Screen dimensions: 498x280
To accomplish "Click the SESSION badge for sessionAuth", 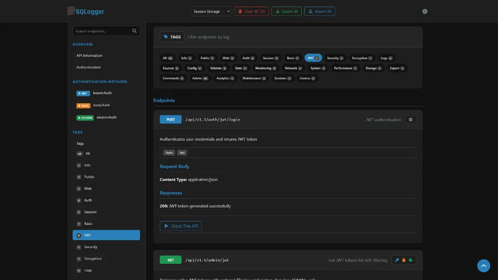I will pos(85,117).
